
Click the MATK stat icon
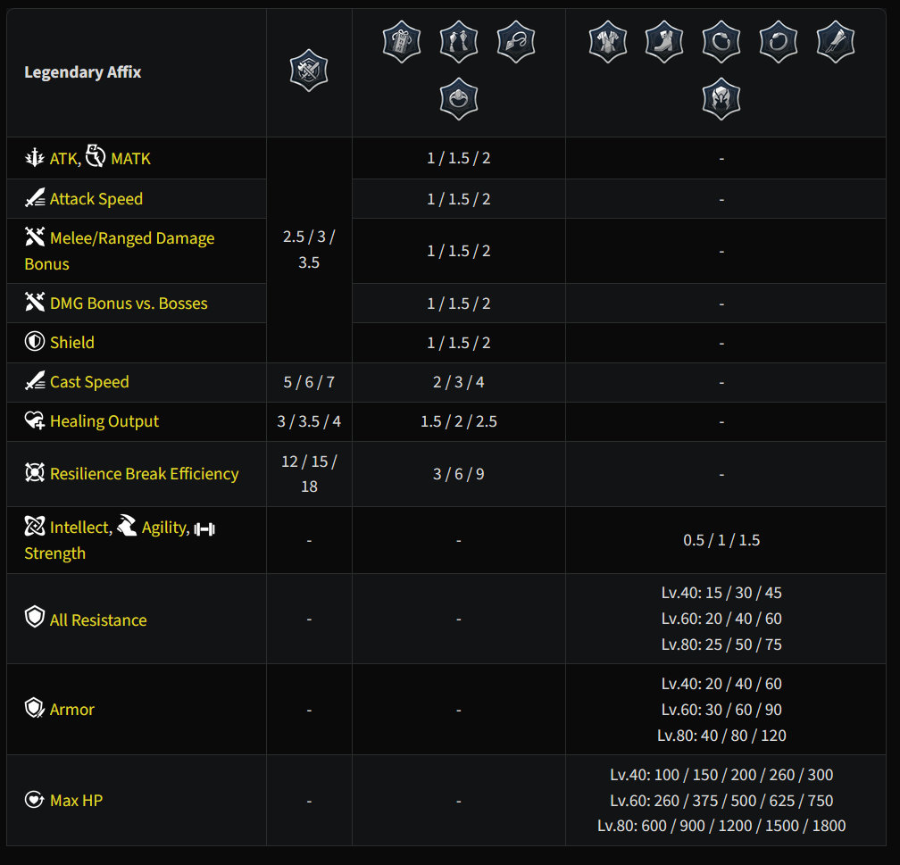point(96,155)
